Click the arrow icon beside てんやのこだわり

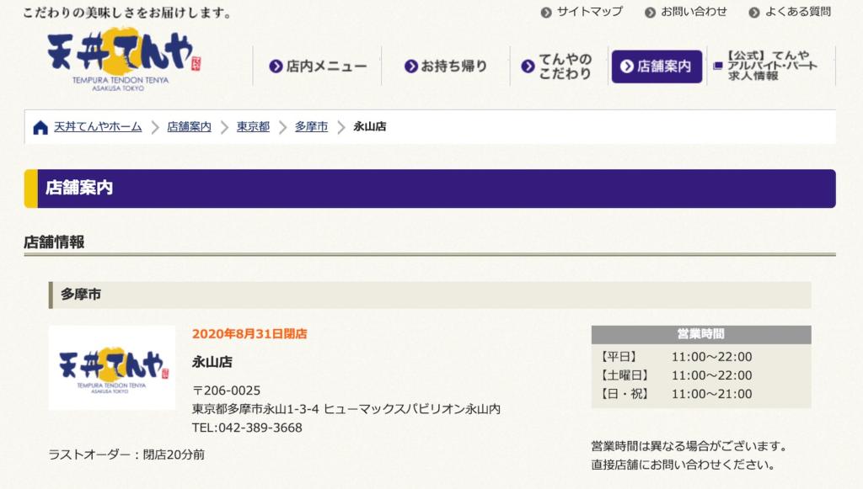[x=528, y=66]
